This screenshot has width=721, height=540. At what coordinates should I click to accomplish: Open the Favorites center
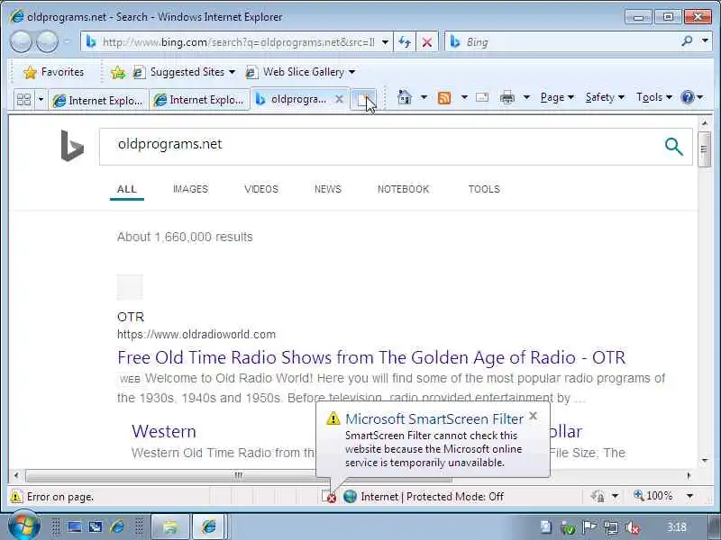point(54,72)
